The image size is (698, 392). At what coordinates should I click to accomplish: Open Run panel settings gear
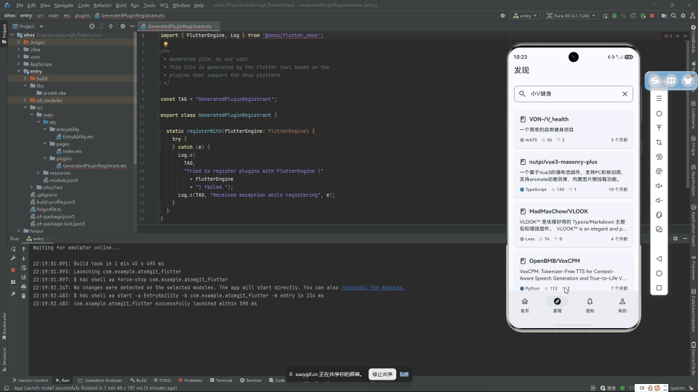675,239
